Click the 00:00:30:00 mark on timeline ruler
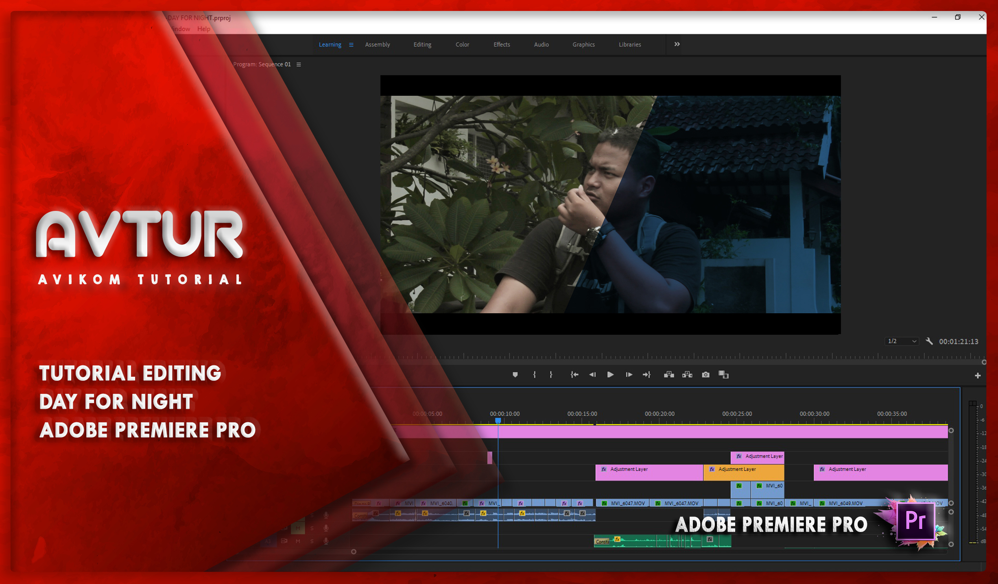Viewport: 998px width, 584px height. (815, 414)
